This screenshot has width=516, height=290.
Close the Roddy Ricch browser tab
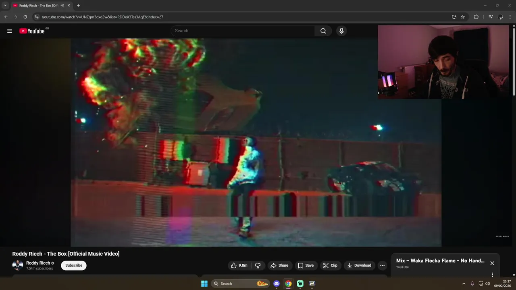pyautogui.click(x=69, y=6)
